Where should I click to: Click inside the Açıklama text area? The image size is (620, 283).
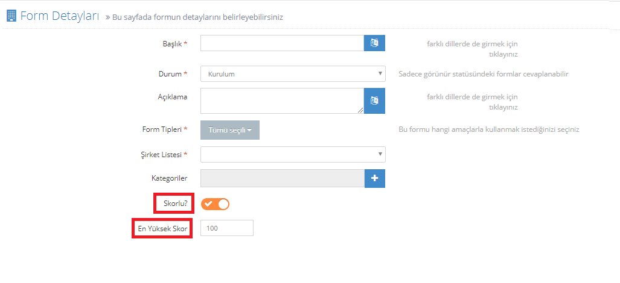(283, 101)
